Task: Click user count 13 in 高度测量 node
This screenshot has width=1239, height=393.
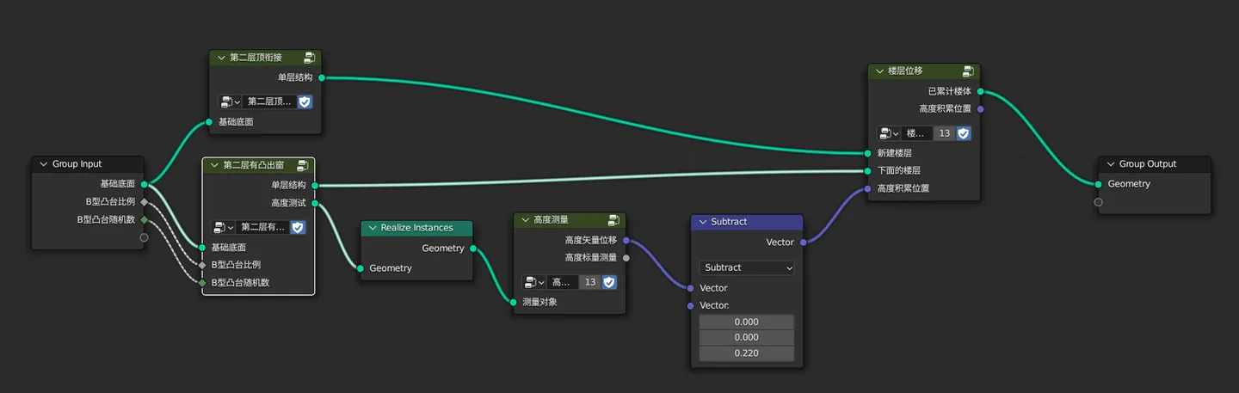Action: tap(590, 282)
